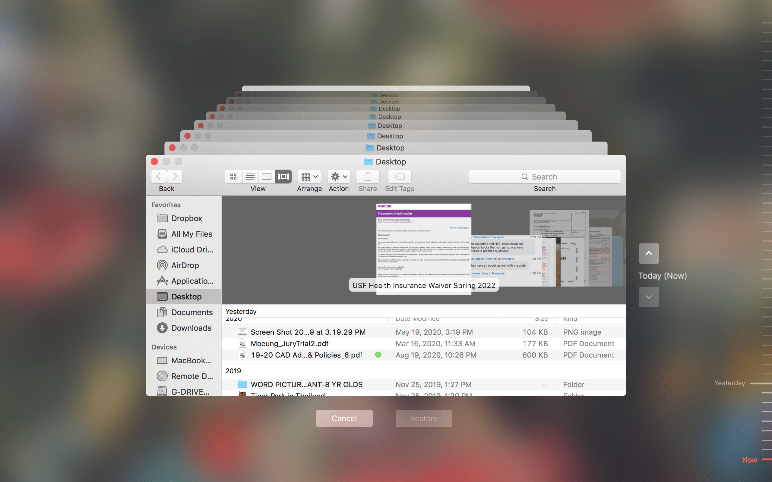
Task: Open the Action gear menu
Action: (338, 176)
